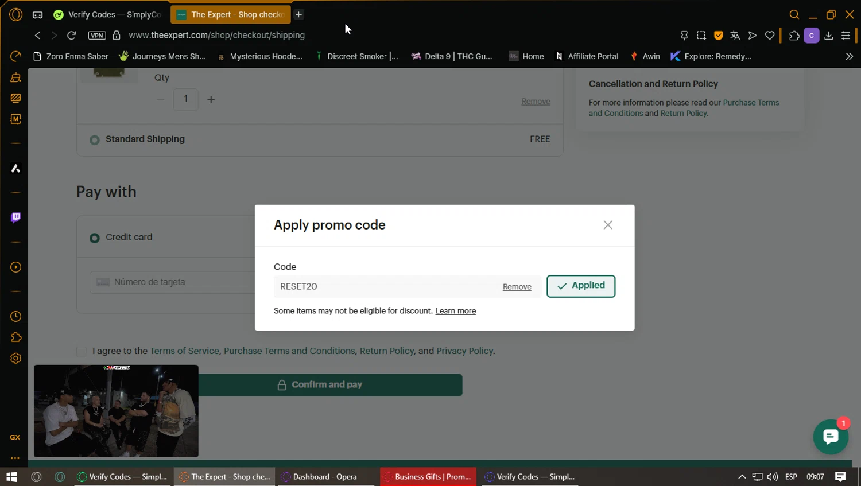Image resolution: width=861 pixels, height=486 pixels.
Task: Go back with the back arrow
Action: point(38,35)
